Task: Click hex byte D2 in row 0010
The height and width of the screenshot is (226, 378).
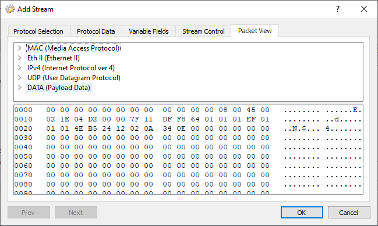Action: click(93, 119)
